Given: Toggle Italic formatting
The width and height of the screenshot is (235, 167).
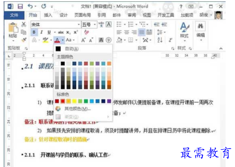Looking at the screenshot, I should 42,32.
